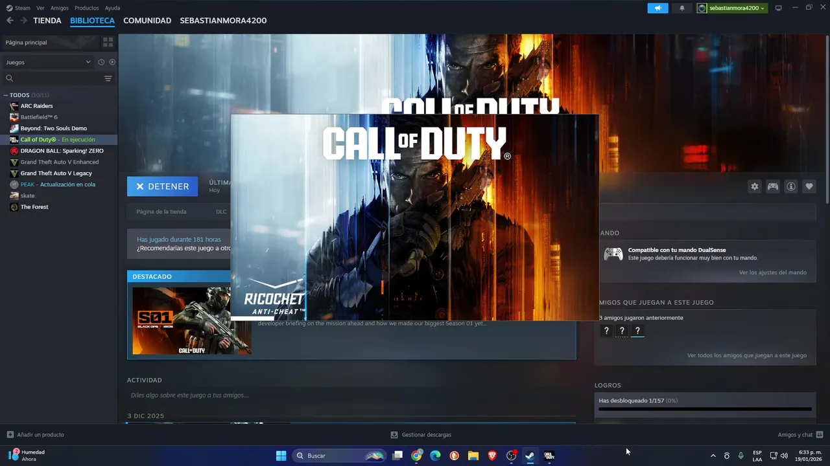The width and height of the screenshot is (830, 466).
Task: Add Call of Duty to favorites heart
Action: (809, 186)
